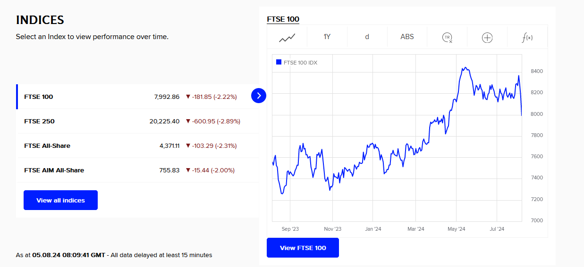Viewport: 584px width, 267px height.
Task: Click the down arrow beside -600.95
Action: (188, 121)
